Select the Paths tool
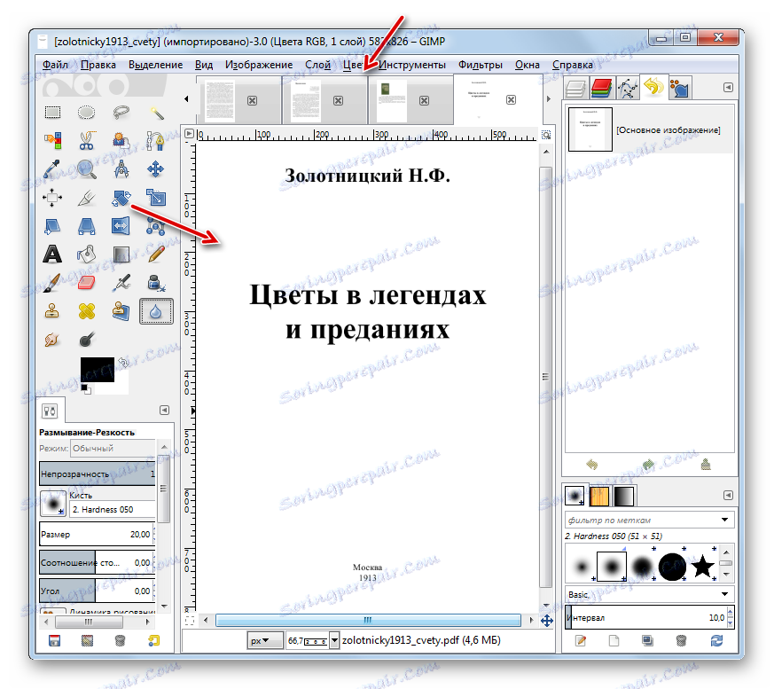This screenshot has height=689, width=774. coord(156,141)
